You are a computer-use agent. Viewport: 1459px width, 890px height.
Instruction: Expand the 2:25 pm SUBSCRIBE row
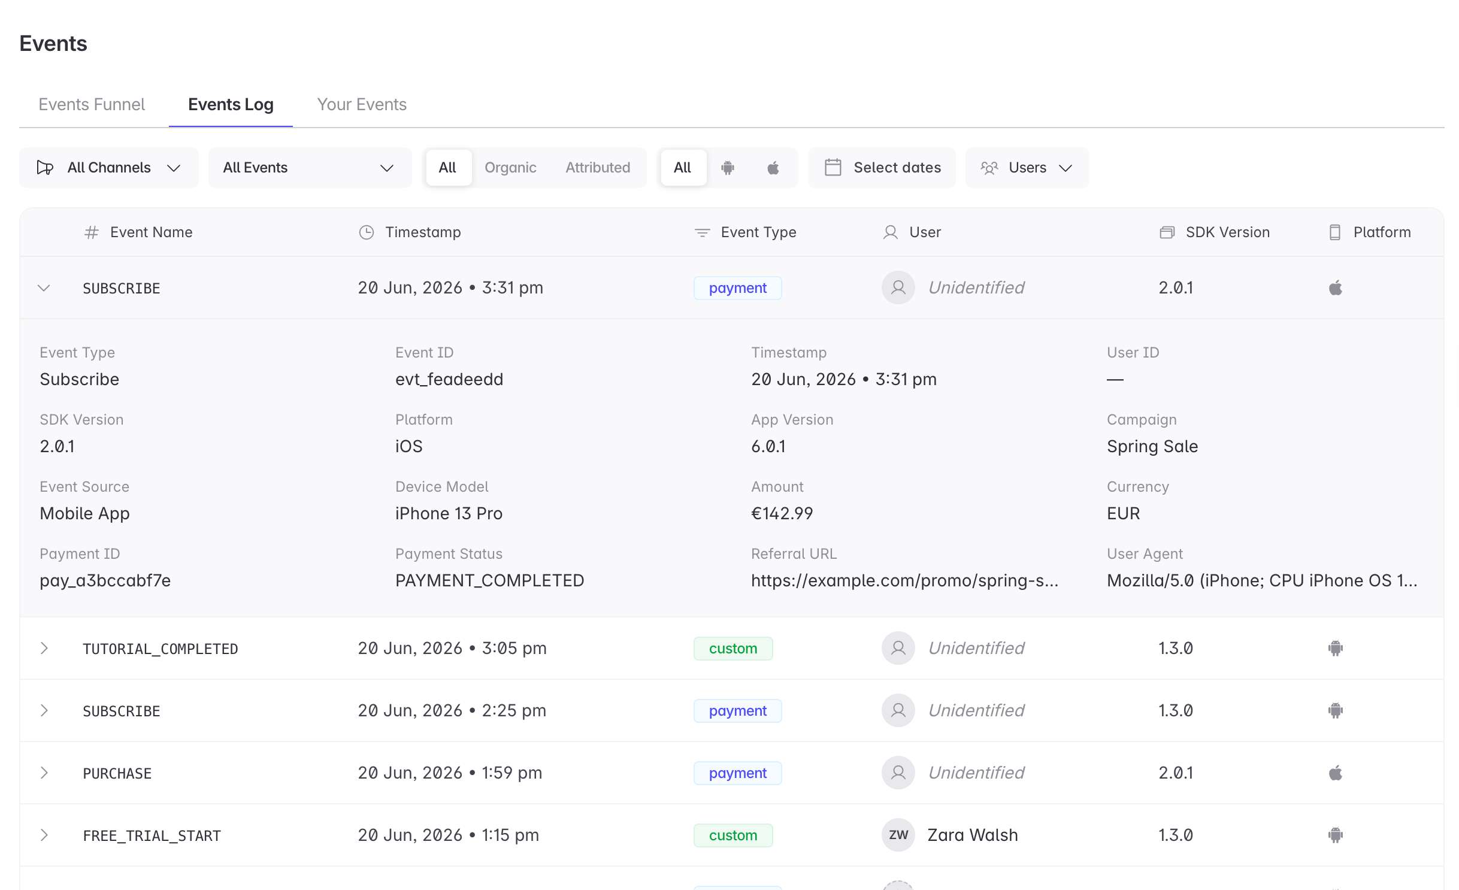(x=44, y=711)
